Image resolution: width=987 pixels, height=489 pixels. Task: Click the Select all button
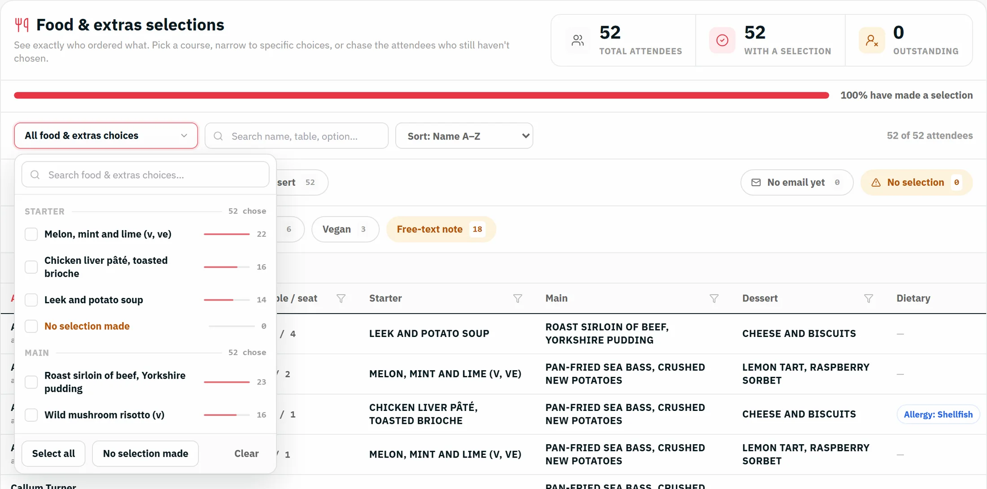53,454
